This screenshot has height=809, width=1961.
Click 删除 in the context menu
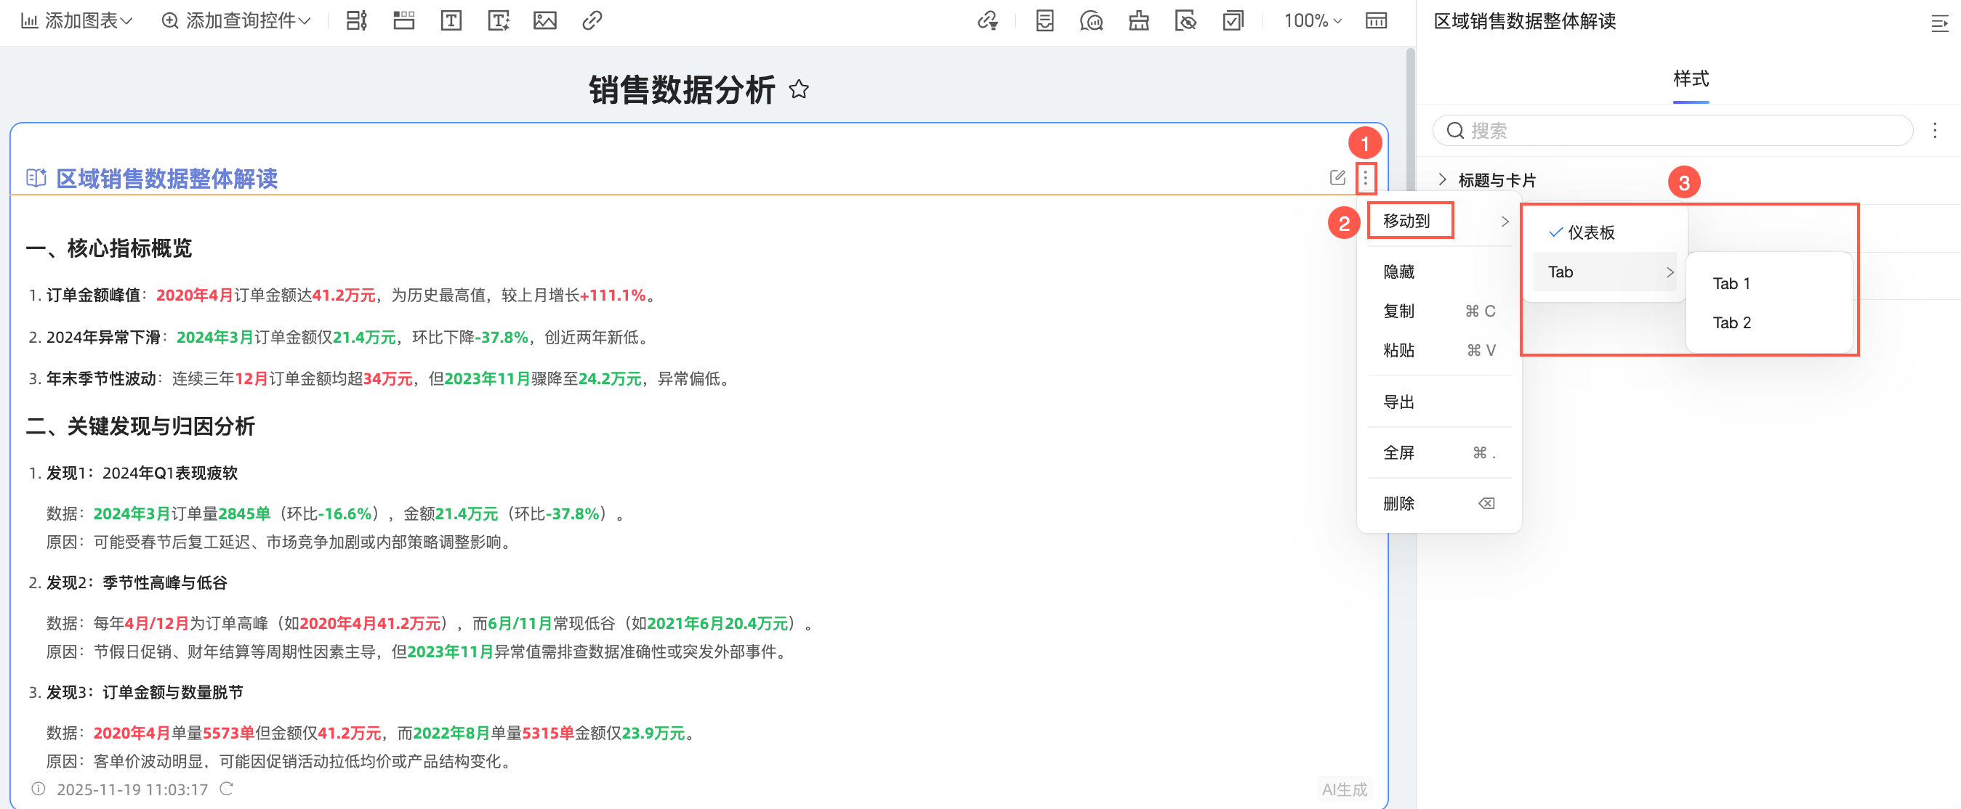point(1398,503)
